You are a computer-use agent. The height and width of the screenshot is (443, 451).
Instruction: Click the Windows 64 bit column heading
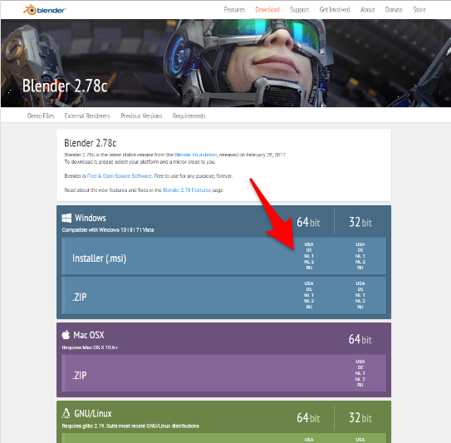point(308,222)
